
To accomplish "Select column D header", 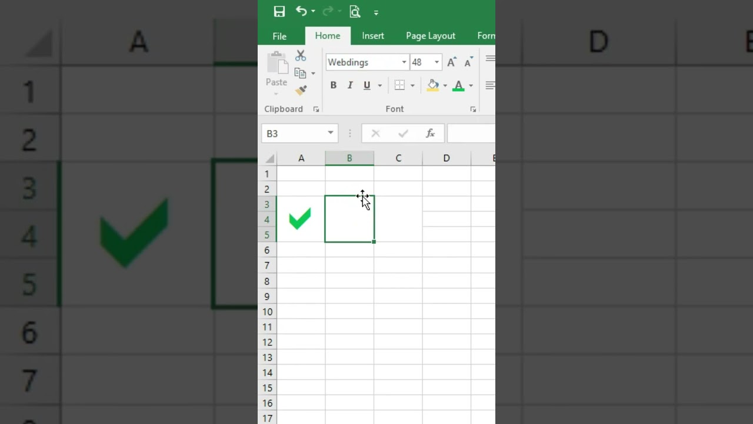I will pos(447,158).
